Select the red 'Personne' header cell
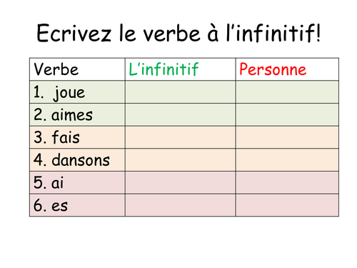Image resolution: width=357 pixels, height=268 pixels. pos(287,69)
